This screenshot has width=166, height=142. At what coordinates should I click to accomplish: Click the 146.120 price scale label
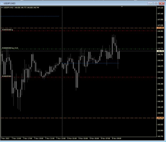160,107
